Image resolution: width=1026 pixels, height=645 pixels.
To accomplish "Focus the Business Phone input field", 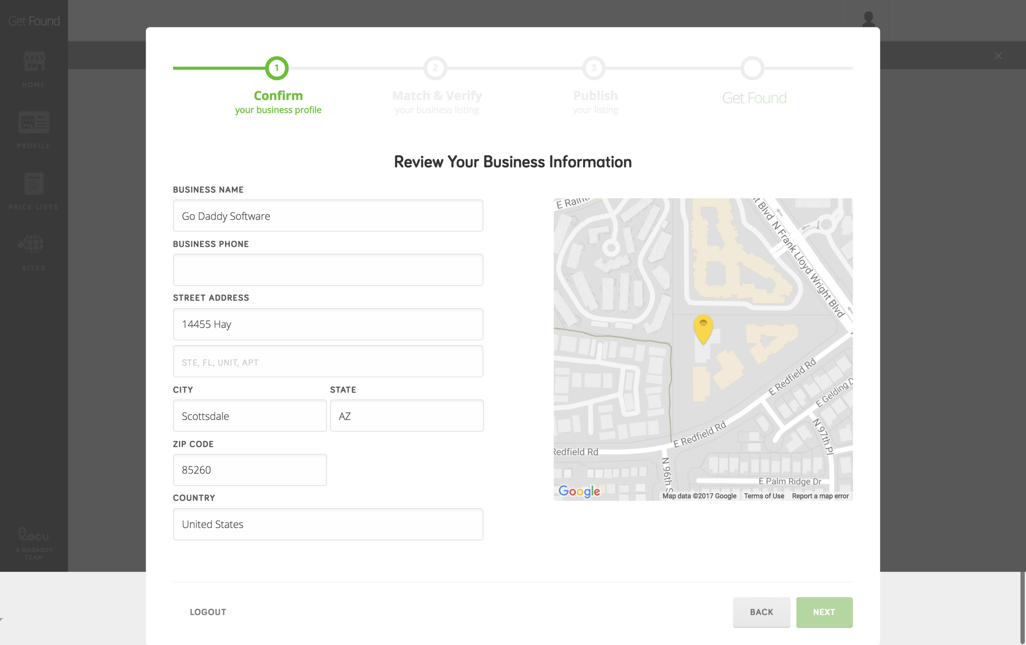I will coord(327,270).
